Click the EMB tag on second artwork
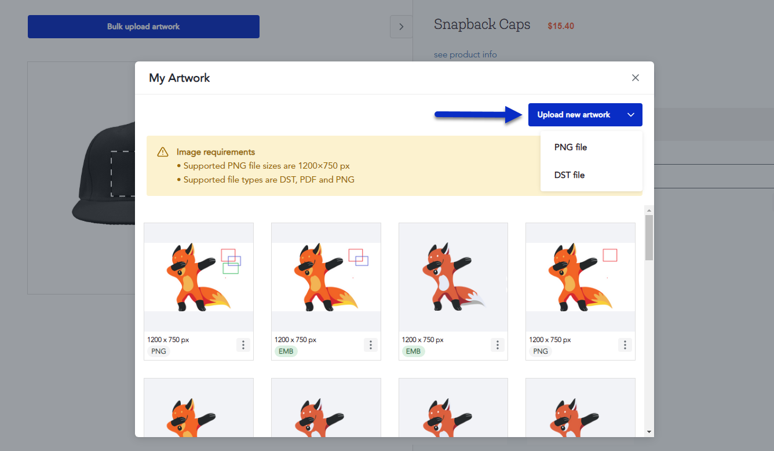 (286, 351)
